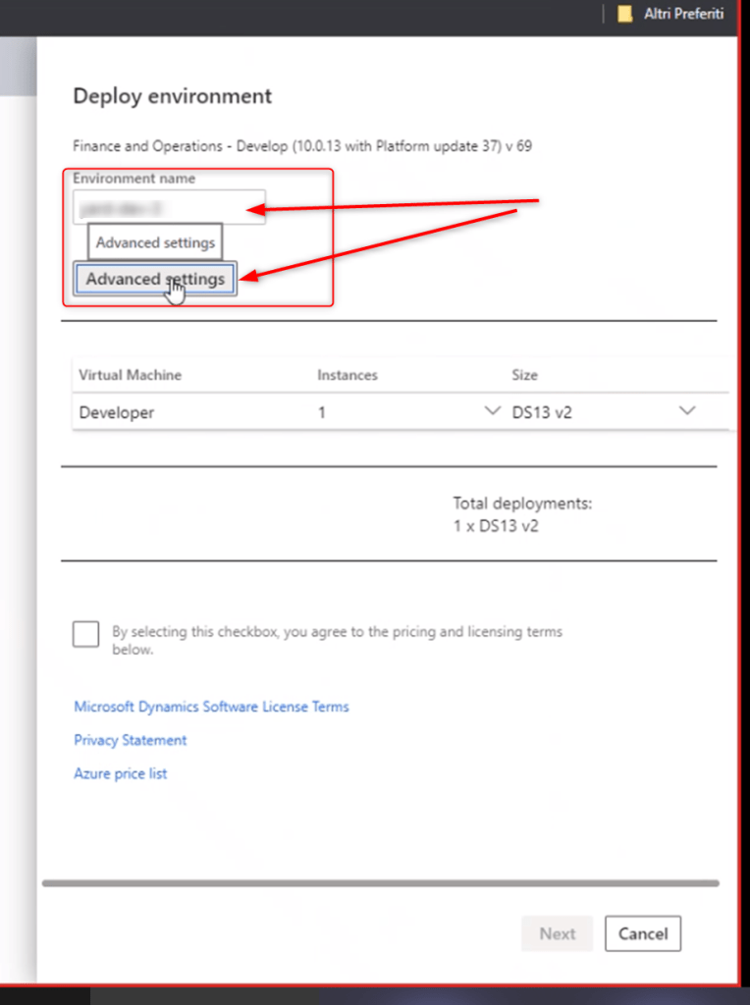This screenshot has height=1005, width=750.
Task: Select the Developer virtual machine row
Action: 117,413
